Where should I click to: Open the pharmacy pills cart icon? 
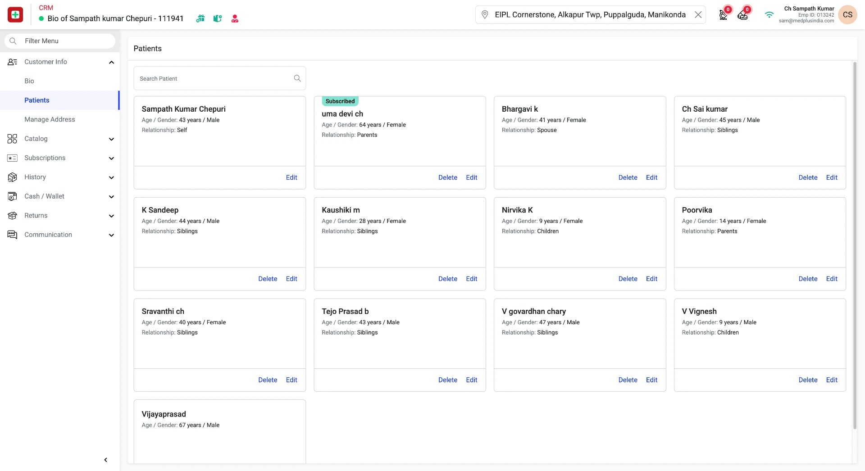tap(743, 15)
